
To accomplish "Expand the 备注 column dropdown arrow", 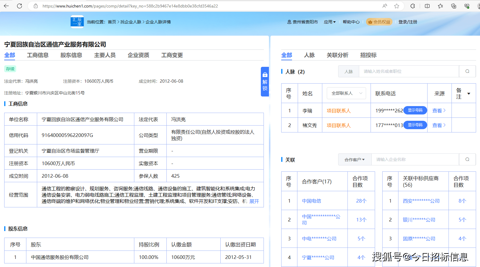I will 469,93.
